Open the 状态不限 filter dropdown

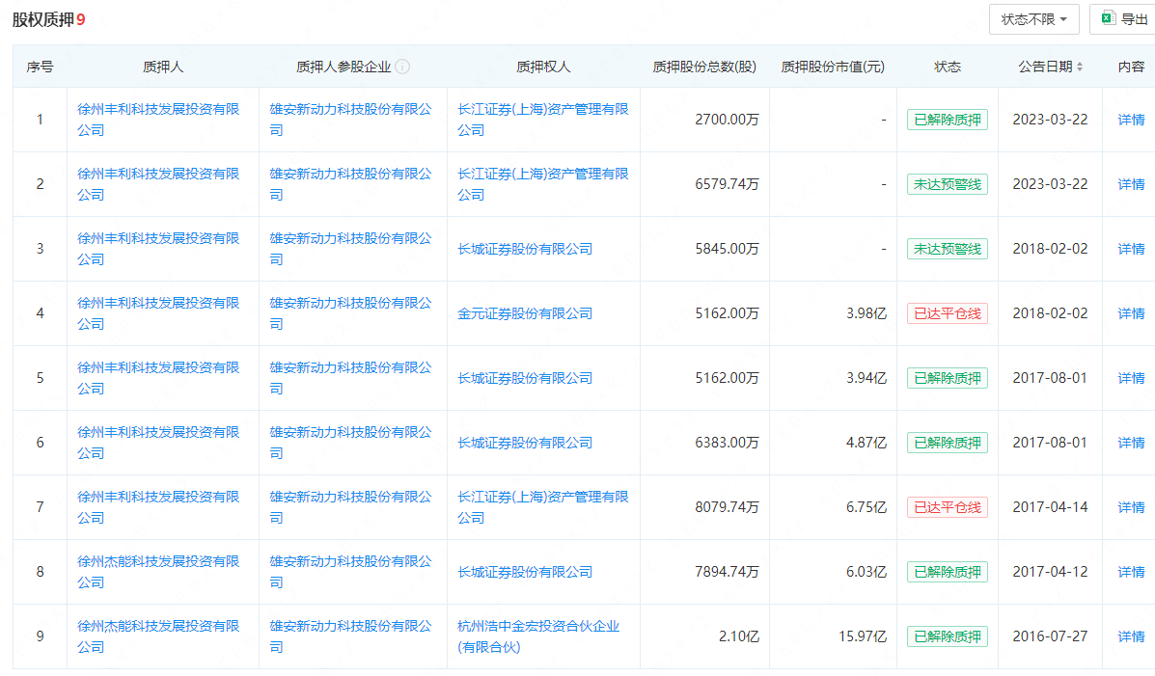[1033, 19]
